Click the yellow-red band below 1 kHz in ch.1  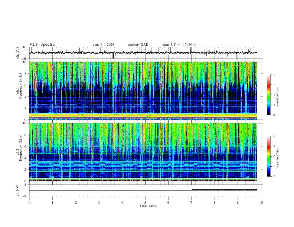(143, 116)
